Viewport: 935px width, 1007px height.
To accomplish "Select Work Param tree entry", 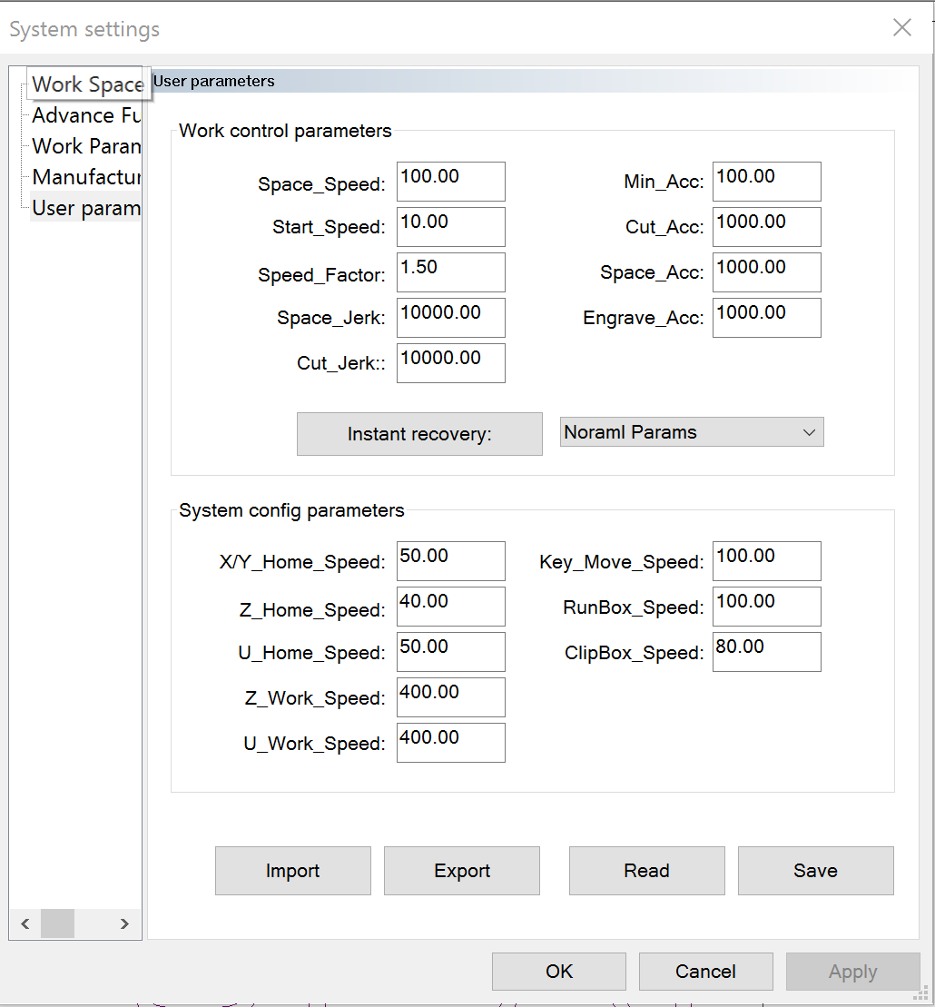I will (86, 146).
